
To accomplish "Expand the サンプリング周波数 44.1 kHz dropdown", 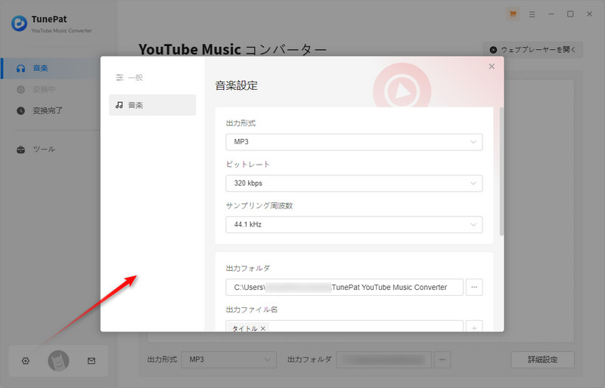I will 354,225.
